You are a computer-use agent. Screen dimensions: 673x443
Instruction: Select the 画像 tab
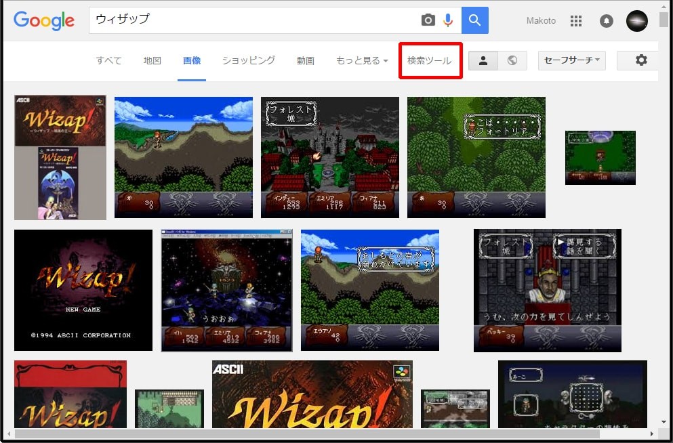click(x=191, y=60)
